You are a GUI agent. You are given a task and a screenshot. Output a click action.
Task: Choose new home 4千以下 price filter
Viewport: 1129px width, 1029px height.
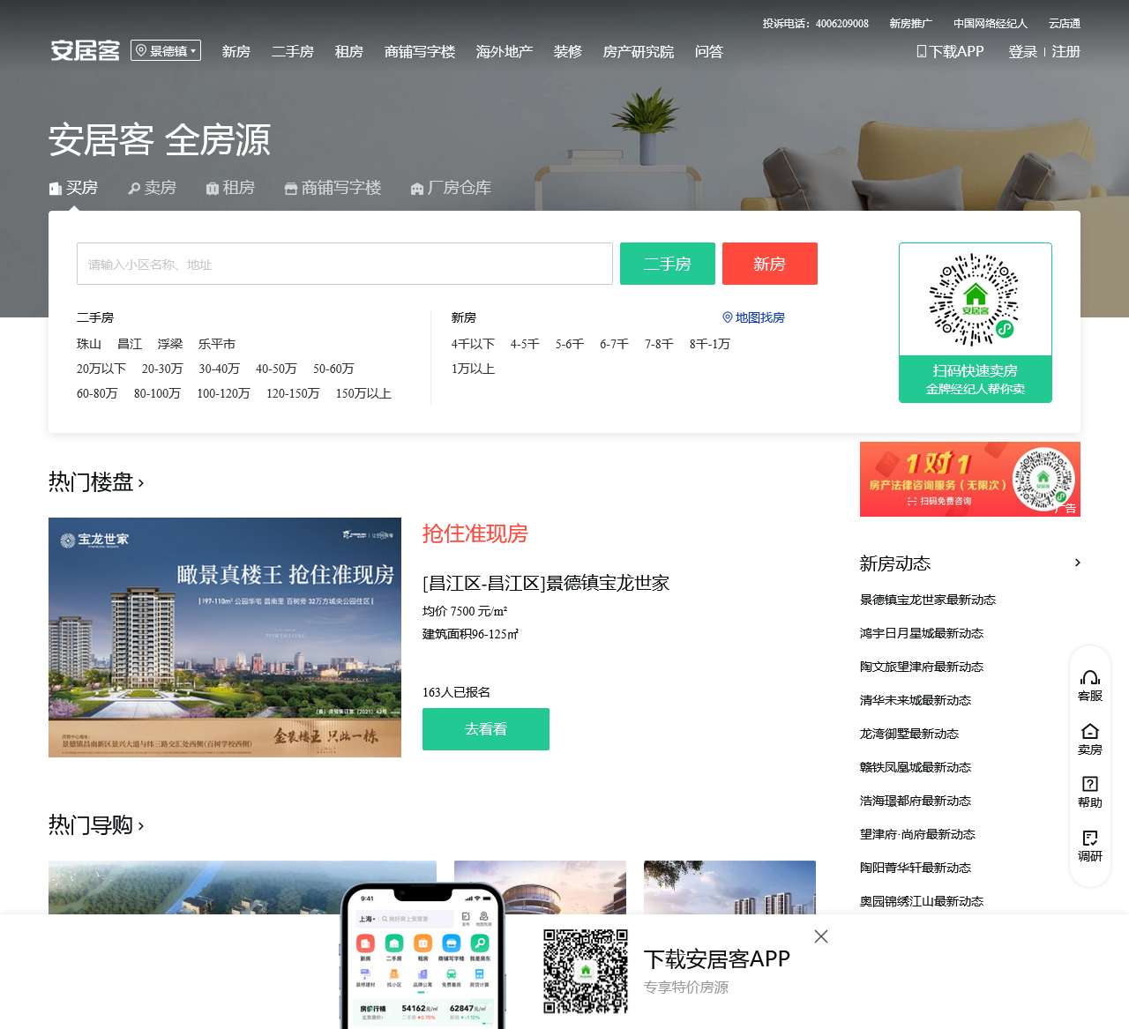[473, 344]
